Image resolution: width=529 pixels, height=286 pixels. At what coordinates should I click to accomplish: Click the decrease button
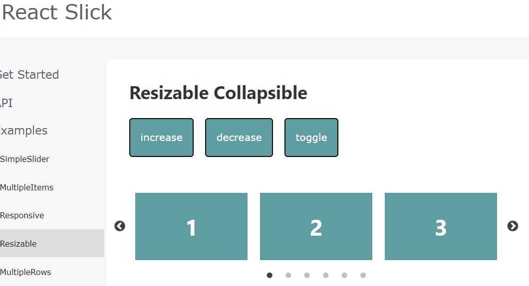pyautogui.click(x=239, y=138)
